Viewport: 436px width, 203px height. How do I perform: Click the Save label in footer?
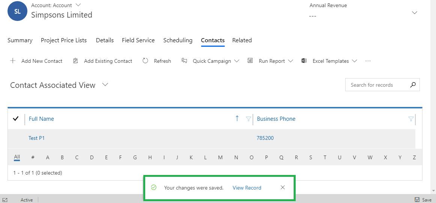(x=427, y=200)
